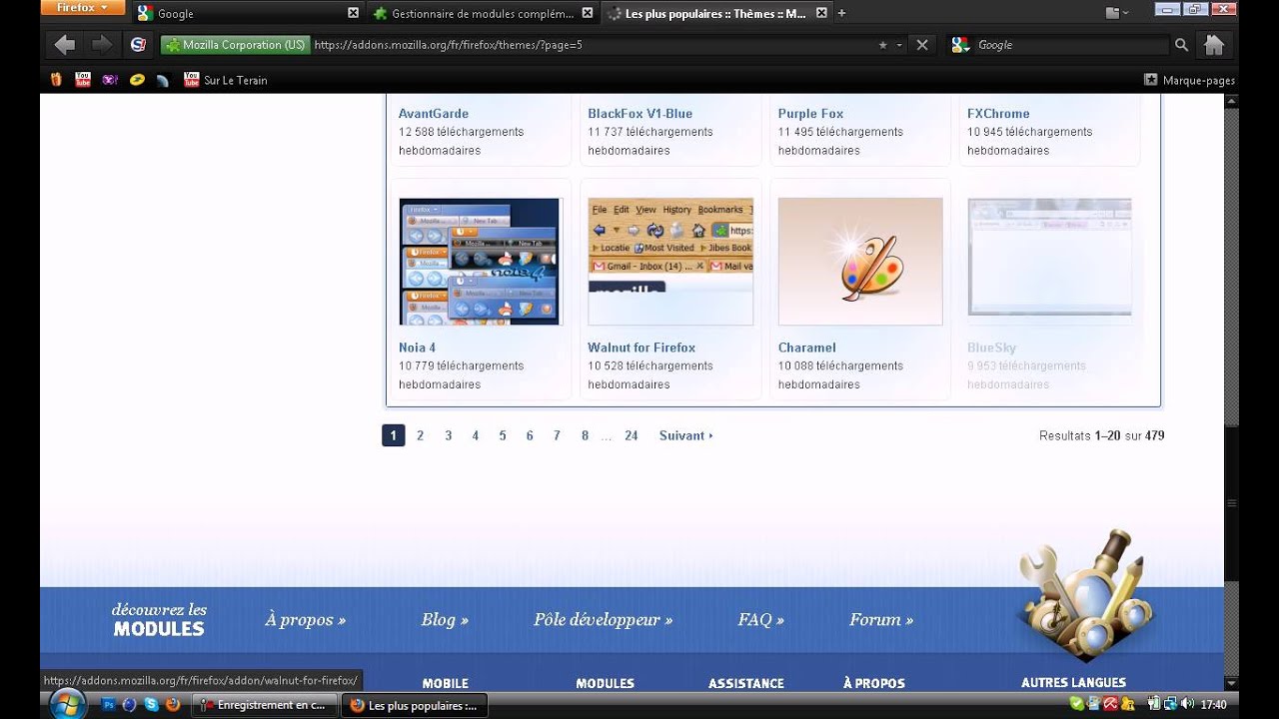1279x719 pixels.
Task: Open the FXChrome theme link
Action: point(998,114)
